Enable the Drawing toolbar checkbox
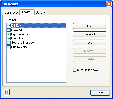This screenshot has width=113, height=99. 9,30
